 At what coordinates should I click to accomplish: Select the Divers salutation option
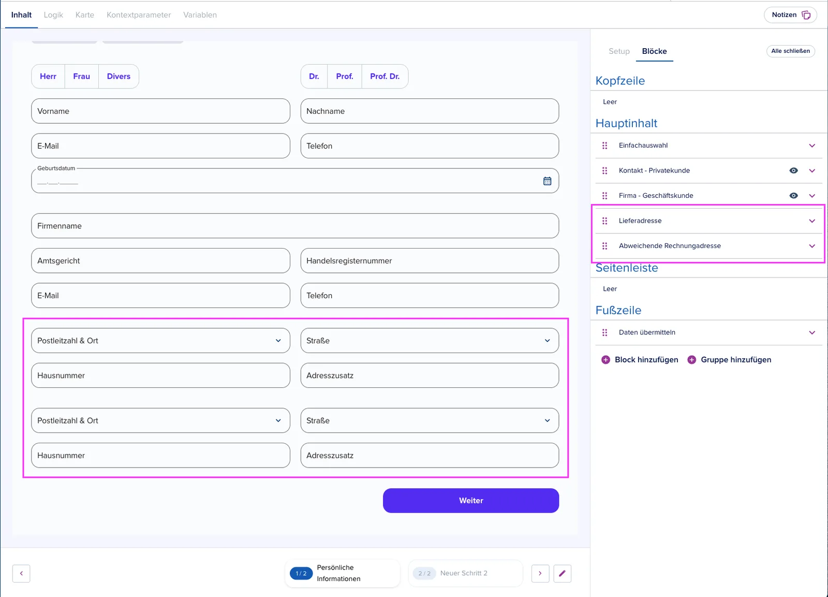pos(119,77)
